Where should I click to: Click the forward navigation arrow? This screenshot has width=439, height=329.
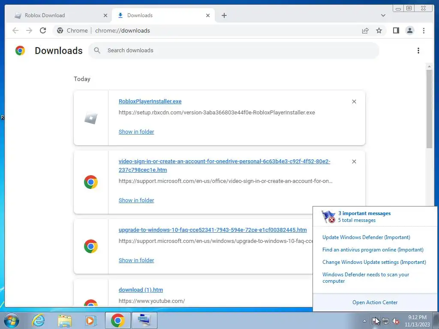(x=29, y=30)
